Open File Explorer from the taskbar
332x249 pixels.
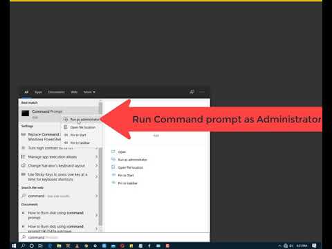[59, 246]
